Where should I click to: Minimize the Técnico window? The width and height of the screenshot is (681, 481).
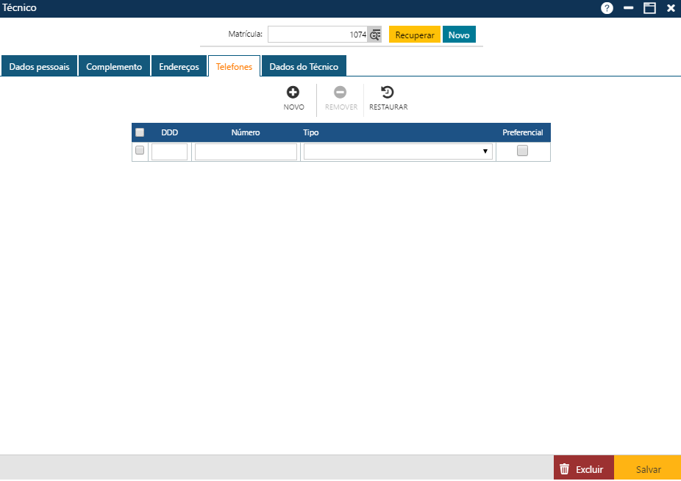pos(628,8)
